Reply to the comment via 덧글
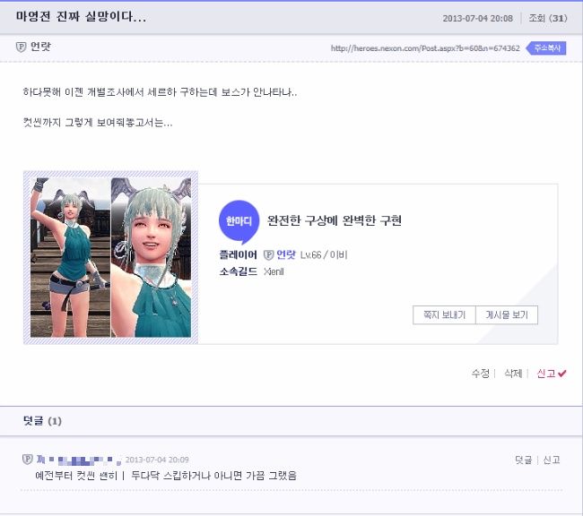Screen dimensions: 583x516 coord(524,460)
